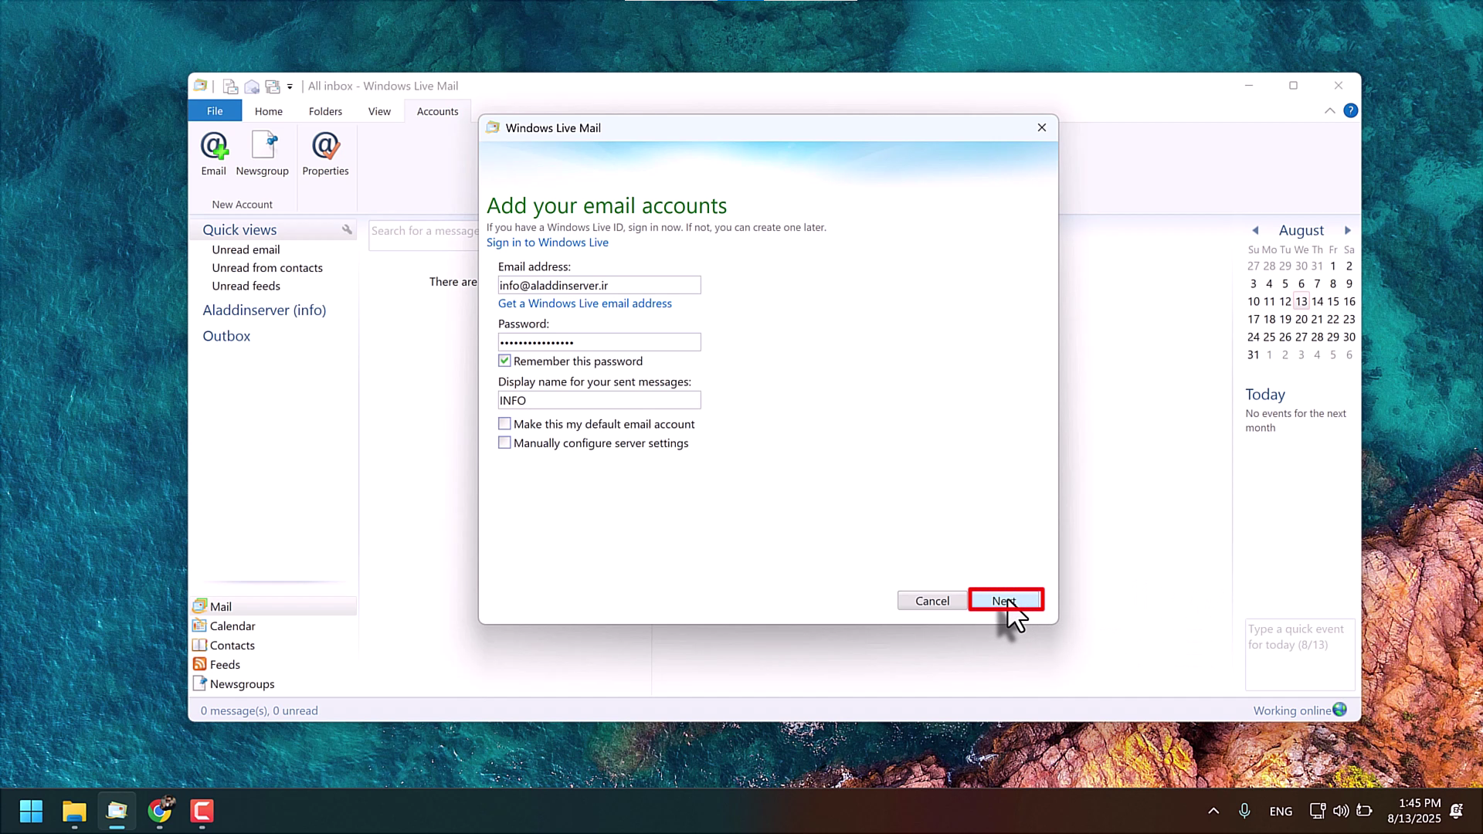Open the Outbox folder

226,336
